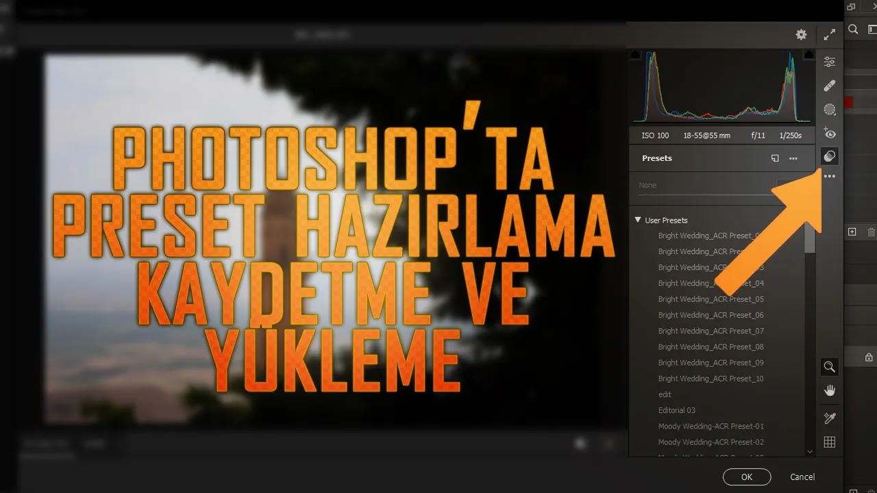The height and width of the screenshot is (493, 877).
Task: Click the ISO 100 value
Action: 655,136
